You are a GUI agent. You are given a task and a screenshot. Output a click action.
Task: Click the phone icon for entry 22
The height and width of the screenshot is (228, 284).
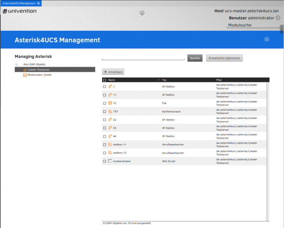(110, 120)
